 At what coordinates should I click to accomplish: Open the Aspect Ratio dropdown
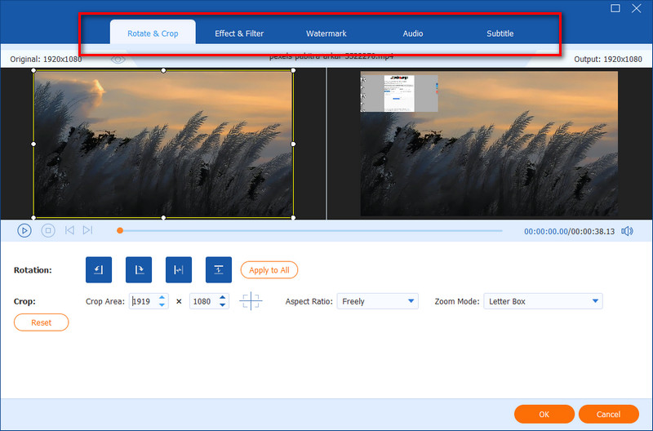tap(379, 301)
